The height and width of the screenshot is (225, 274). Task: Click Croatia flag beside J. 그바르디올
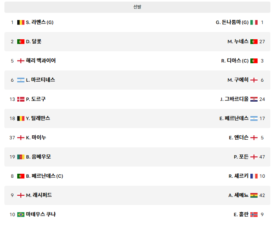coord(254,99)
